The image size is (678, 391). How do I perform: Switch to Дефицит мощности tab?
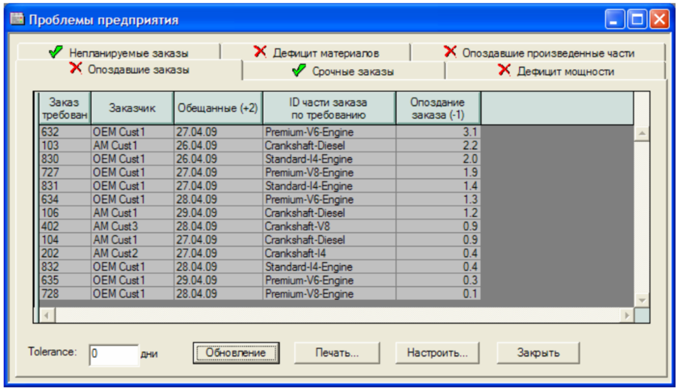coord(565,72)
